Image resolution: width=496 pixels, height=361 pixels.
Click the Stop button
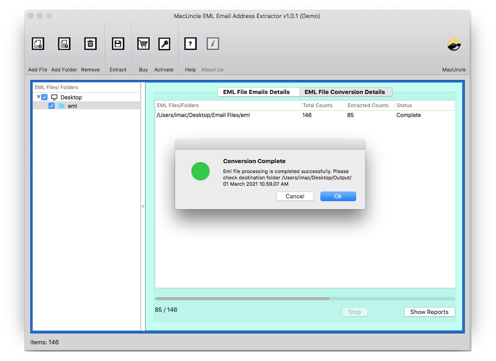click(355, 312)
